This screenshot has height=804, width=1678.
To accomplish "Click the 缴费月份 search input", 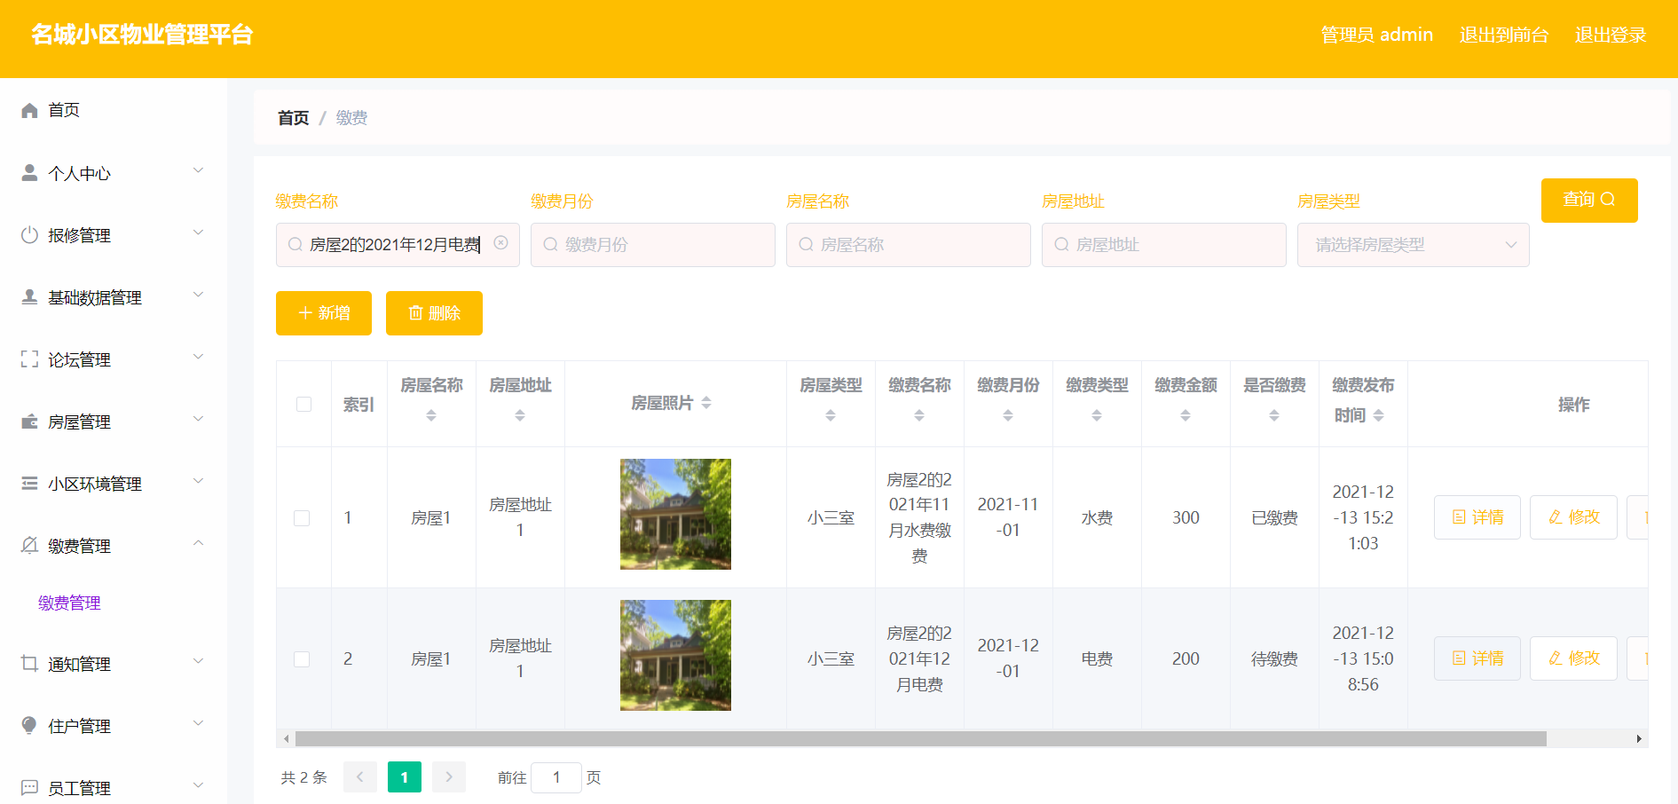I will click(653, 245).
